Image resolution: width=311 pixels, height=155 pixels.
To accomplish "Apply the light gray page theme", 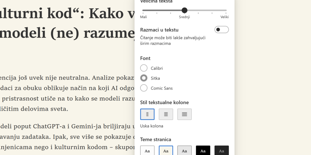I will 185,151.
